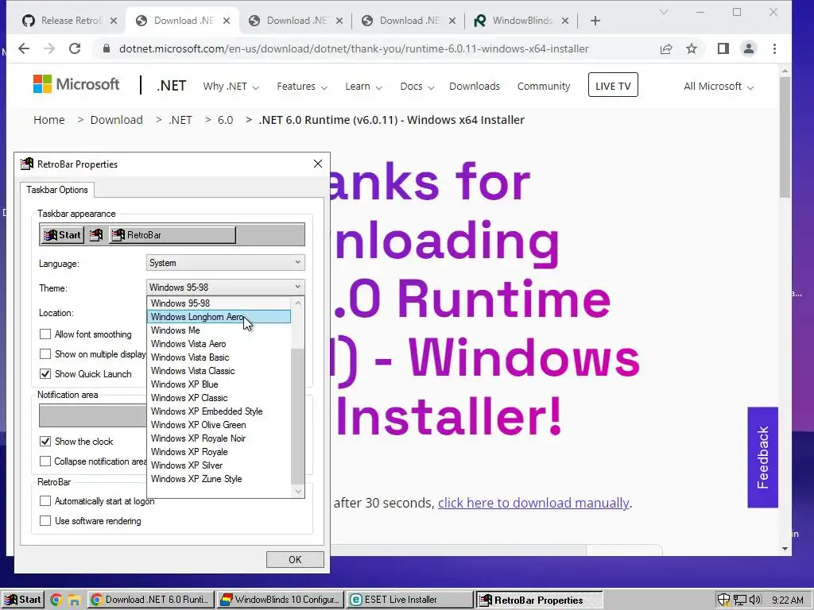814x610 pixels.
Task: Switch to the Taskbar Options tab
Action: pyautogui.click(x=57, y=190)
